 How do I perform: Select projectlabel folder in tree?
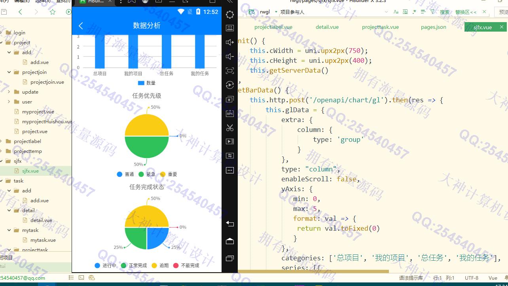27,141
